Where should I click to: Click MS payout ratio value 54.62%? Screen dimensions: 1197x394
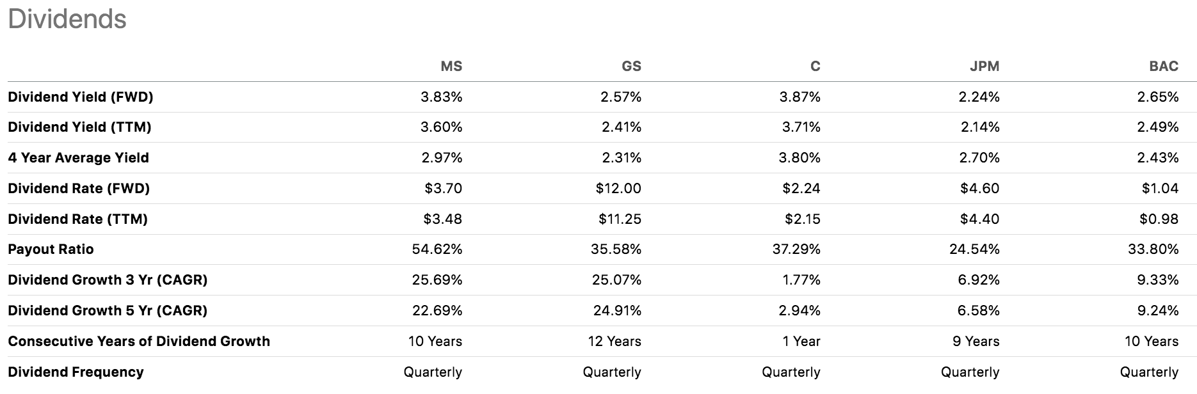point(437,249)
